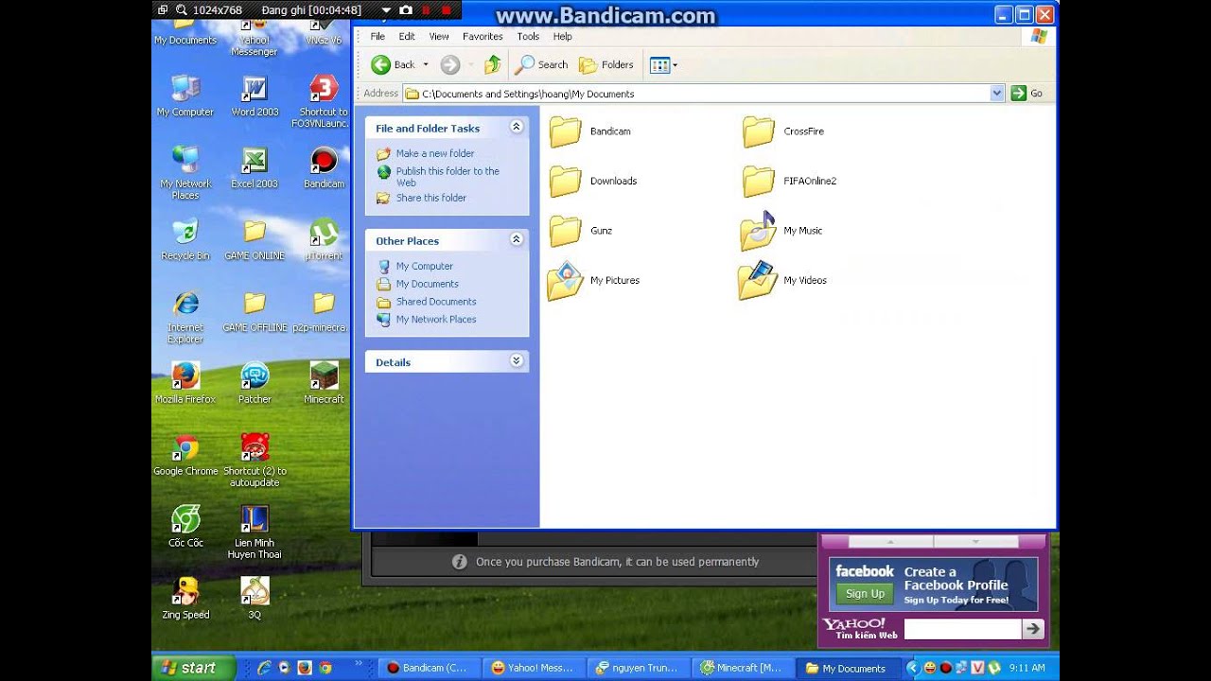Open Bandicam recording bar dropdown arrow
Image resolution: width=1211 pixels, height=681 pixels.
[x=386, y=10]
